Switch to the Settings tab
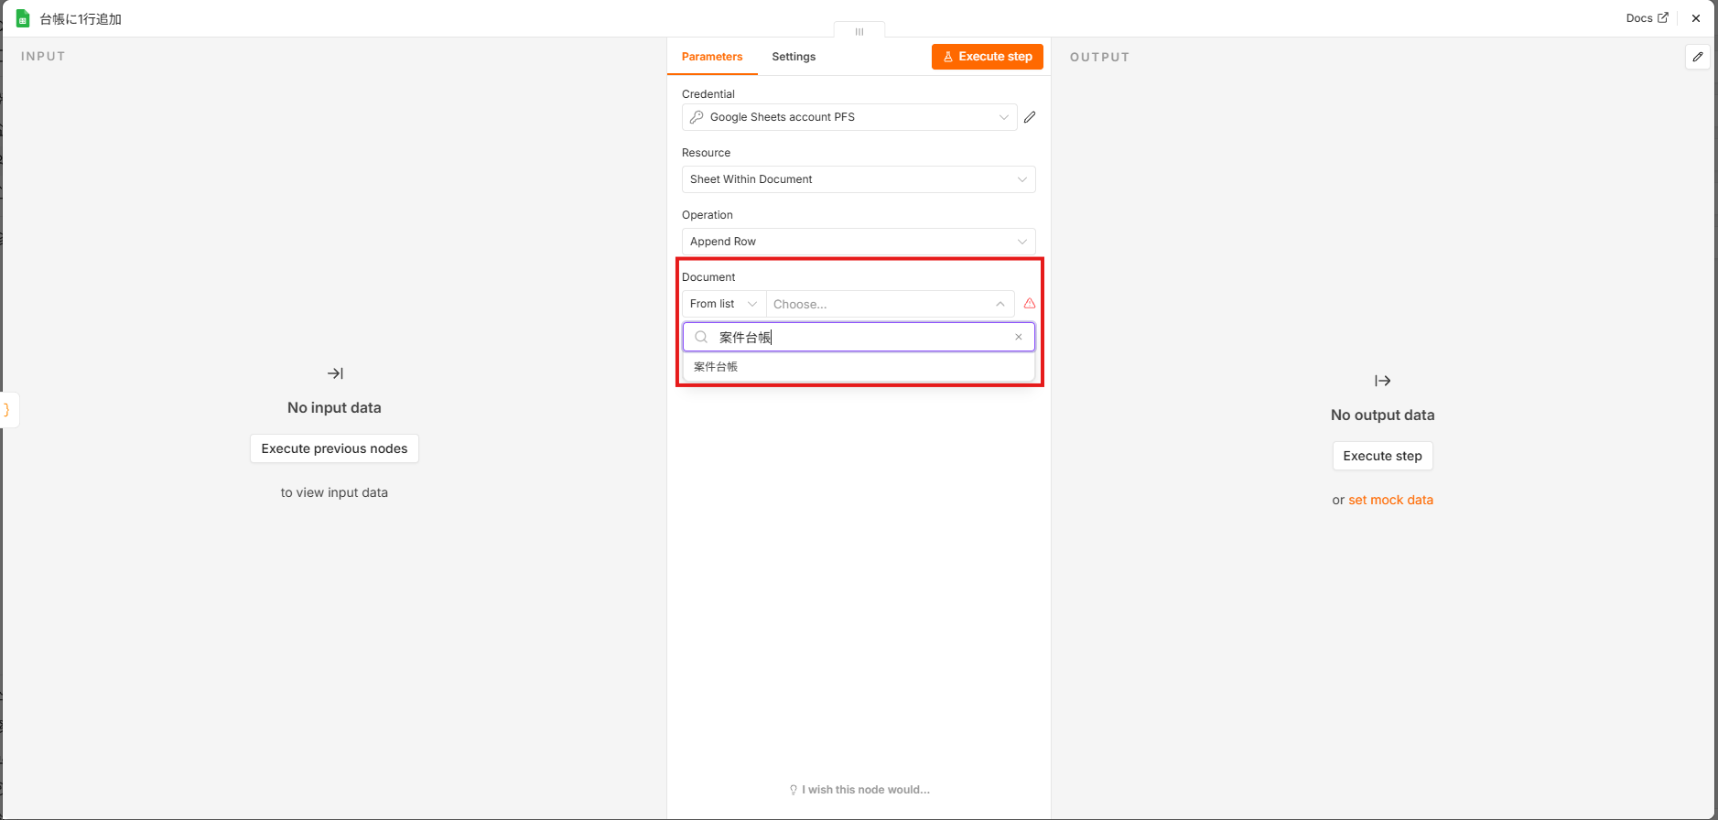 click(x=794, y=57)
